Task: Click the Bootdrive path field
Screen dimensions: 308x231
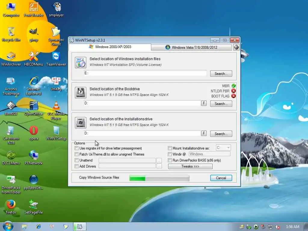Action: pyautogui.click(x=142, y=103)
